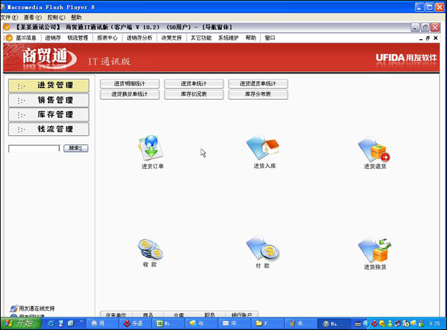Select 库存管理 in the sidebar
The height and width of the screenshot is (330, 447).
(49, 114)
